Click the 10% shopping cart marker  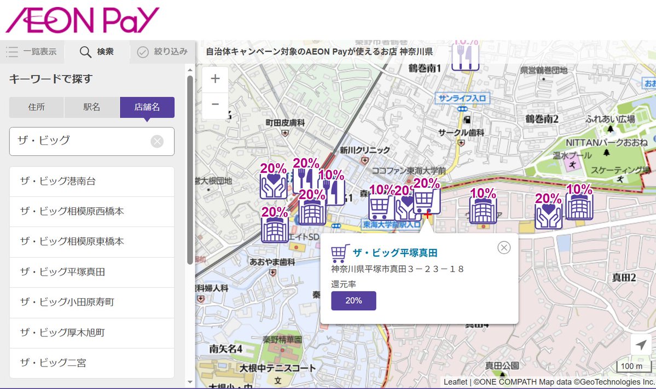pyautogui.click(x=380, y=202)
